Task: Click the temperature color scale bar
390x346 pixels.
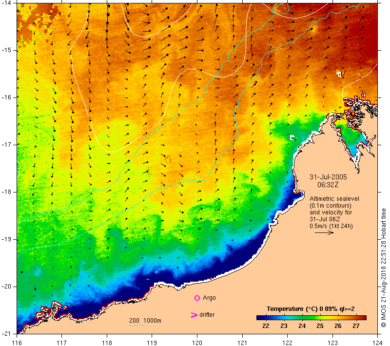Action: click(312, 317)
